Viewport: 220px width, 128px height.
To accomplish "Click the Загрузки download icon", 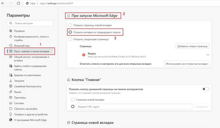I will point(11,80).
